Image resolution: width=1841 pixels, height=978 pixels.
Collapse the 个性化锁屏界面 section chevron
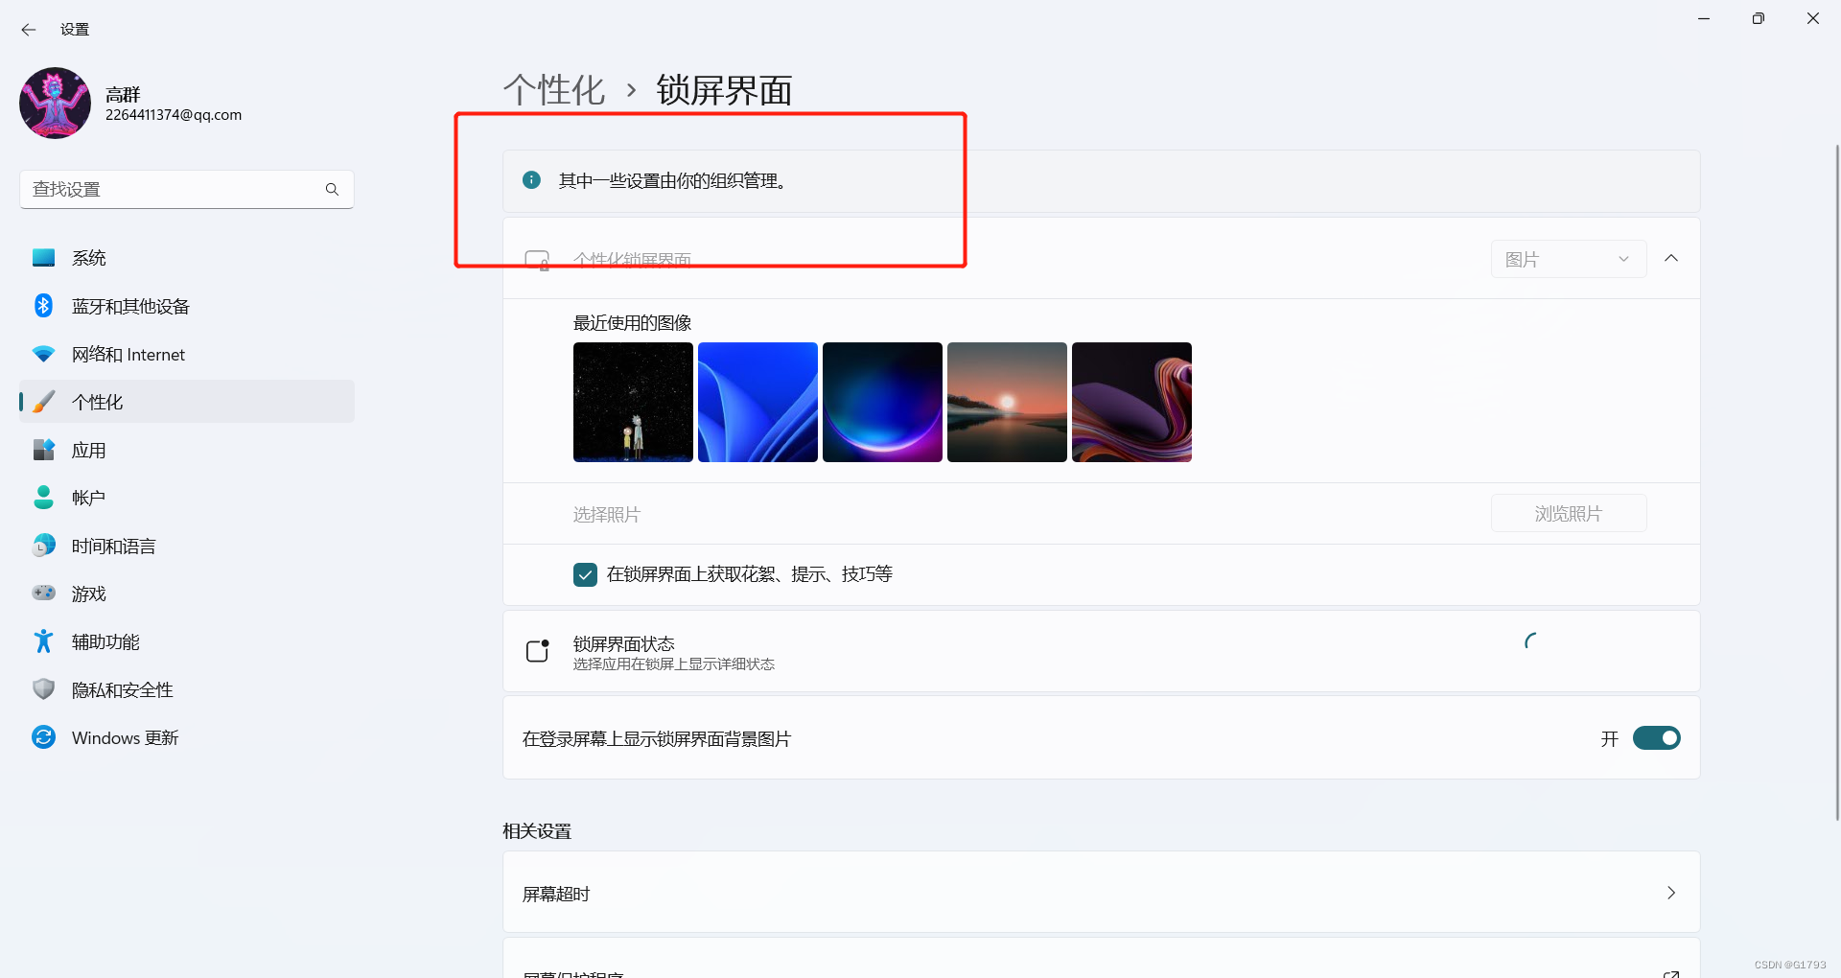click(1671, 259)
